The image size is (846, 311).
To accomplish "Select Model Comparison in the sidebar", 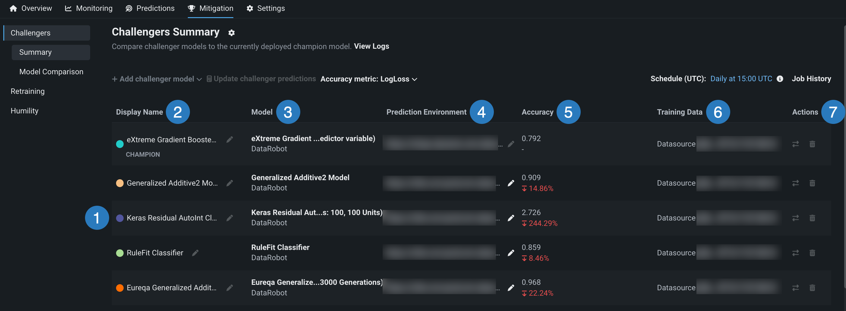I will [x=51, y=72].
